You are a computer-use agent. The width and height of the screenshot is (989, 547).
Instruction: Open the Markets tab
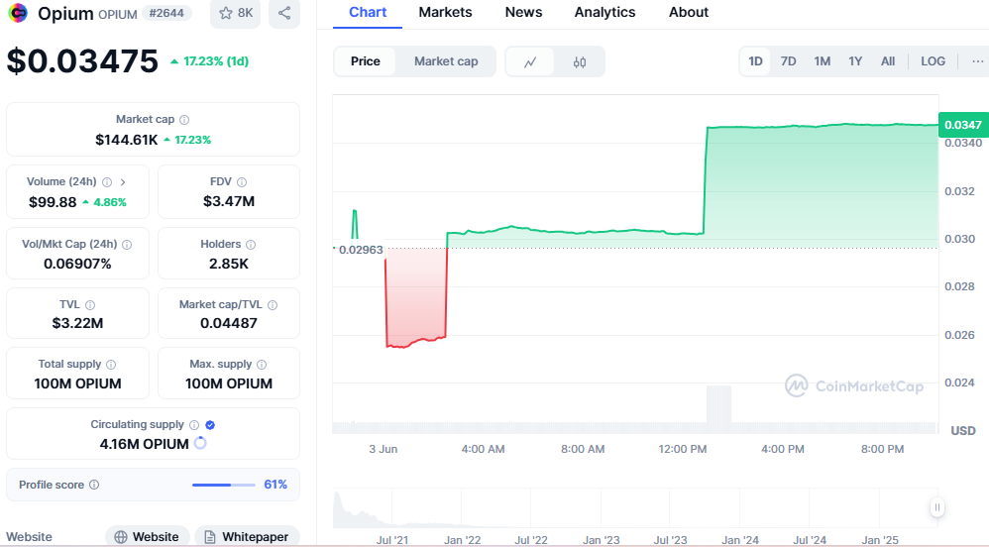445,13
